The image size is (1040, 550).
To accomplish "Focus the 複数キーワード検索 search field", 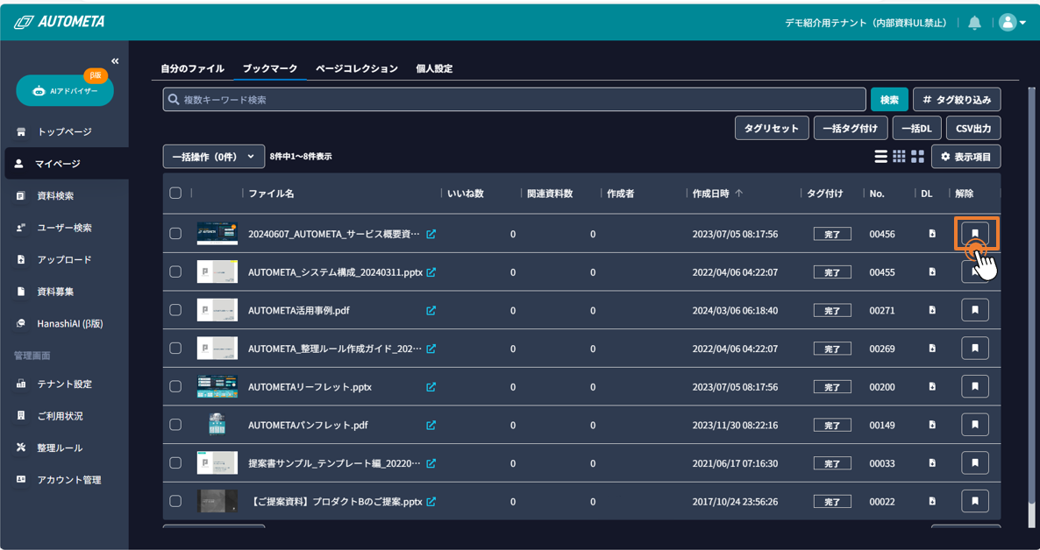I will point(514,99).
